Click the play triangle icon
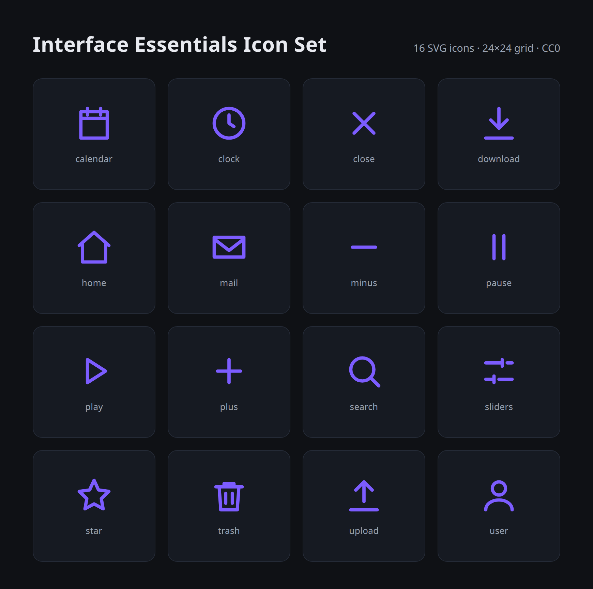The image size is (593, 589). [x=96, y=371]
